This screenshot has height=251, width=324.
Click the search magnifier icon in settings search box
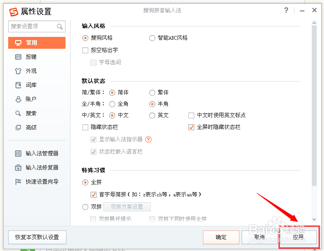(60, 27)
